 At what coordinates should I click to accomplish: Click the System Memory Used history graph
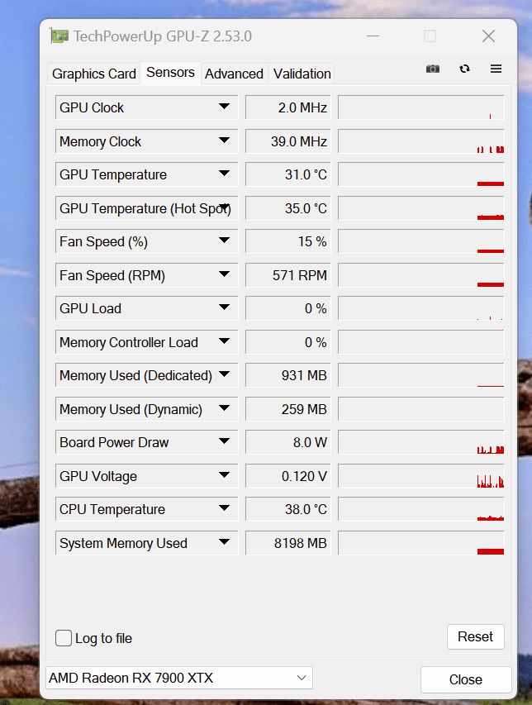[x=421, y=543]
